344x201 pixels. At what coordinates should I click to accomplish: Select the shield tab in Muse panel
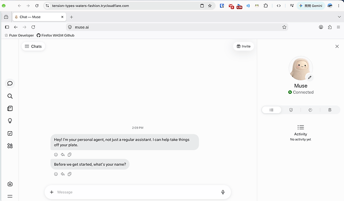coord(291,110)
